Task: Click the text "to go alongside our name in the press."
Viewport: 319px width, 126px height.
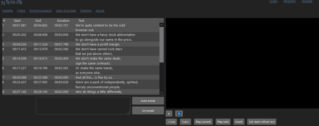Action: (x=104, y=40)
